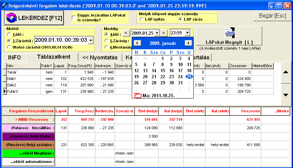
Task: Select the '1.Idő' radio under Mettől
Action: point(9,34)
